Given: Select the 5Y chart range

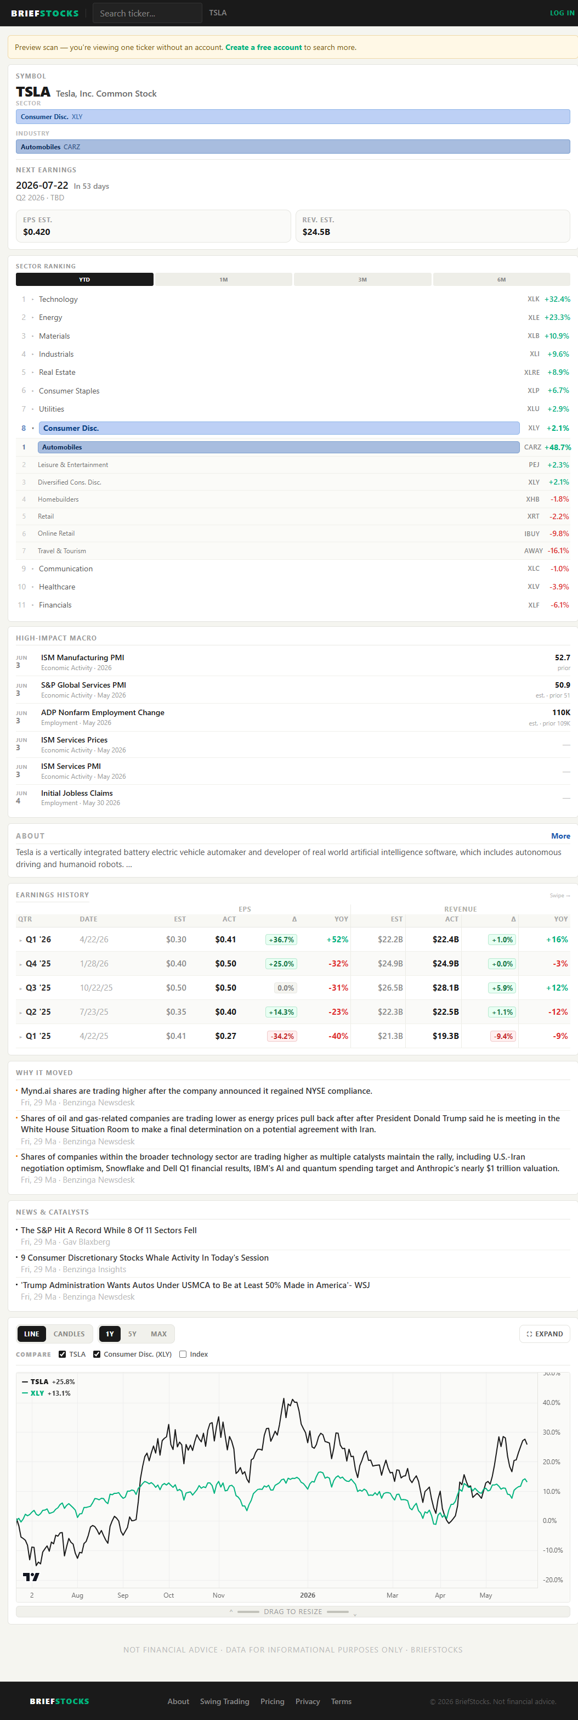Looking at the screenshot, I should pos(132,1334).
